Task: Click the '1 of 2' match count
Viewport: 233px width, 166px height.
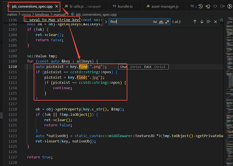Action: (x=176, y=22)
